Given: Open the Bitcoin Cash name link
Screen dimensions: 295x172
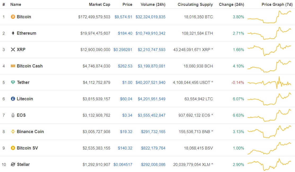Looking at the screenshot, I should [30, 66].
